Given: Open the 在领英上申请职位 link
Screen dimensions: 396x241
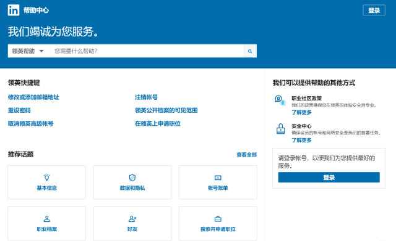Looking at the screenshot, I should (158, 123).
